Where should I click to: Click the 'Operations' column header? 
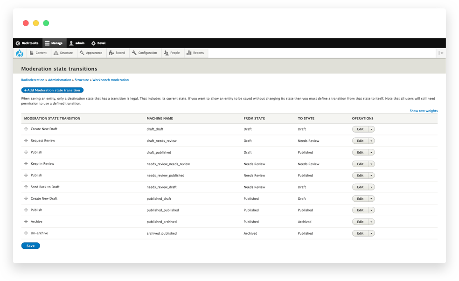362,119
